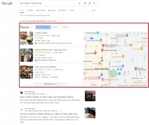Expand the Hours filter dropdown

[66, 27]
